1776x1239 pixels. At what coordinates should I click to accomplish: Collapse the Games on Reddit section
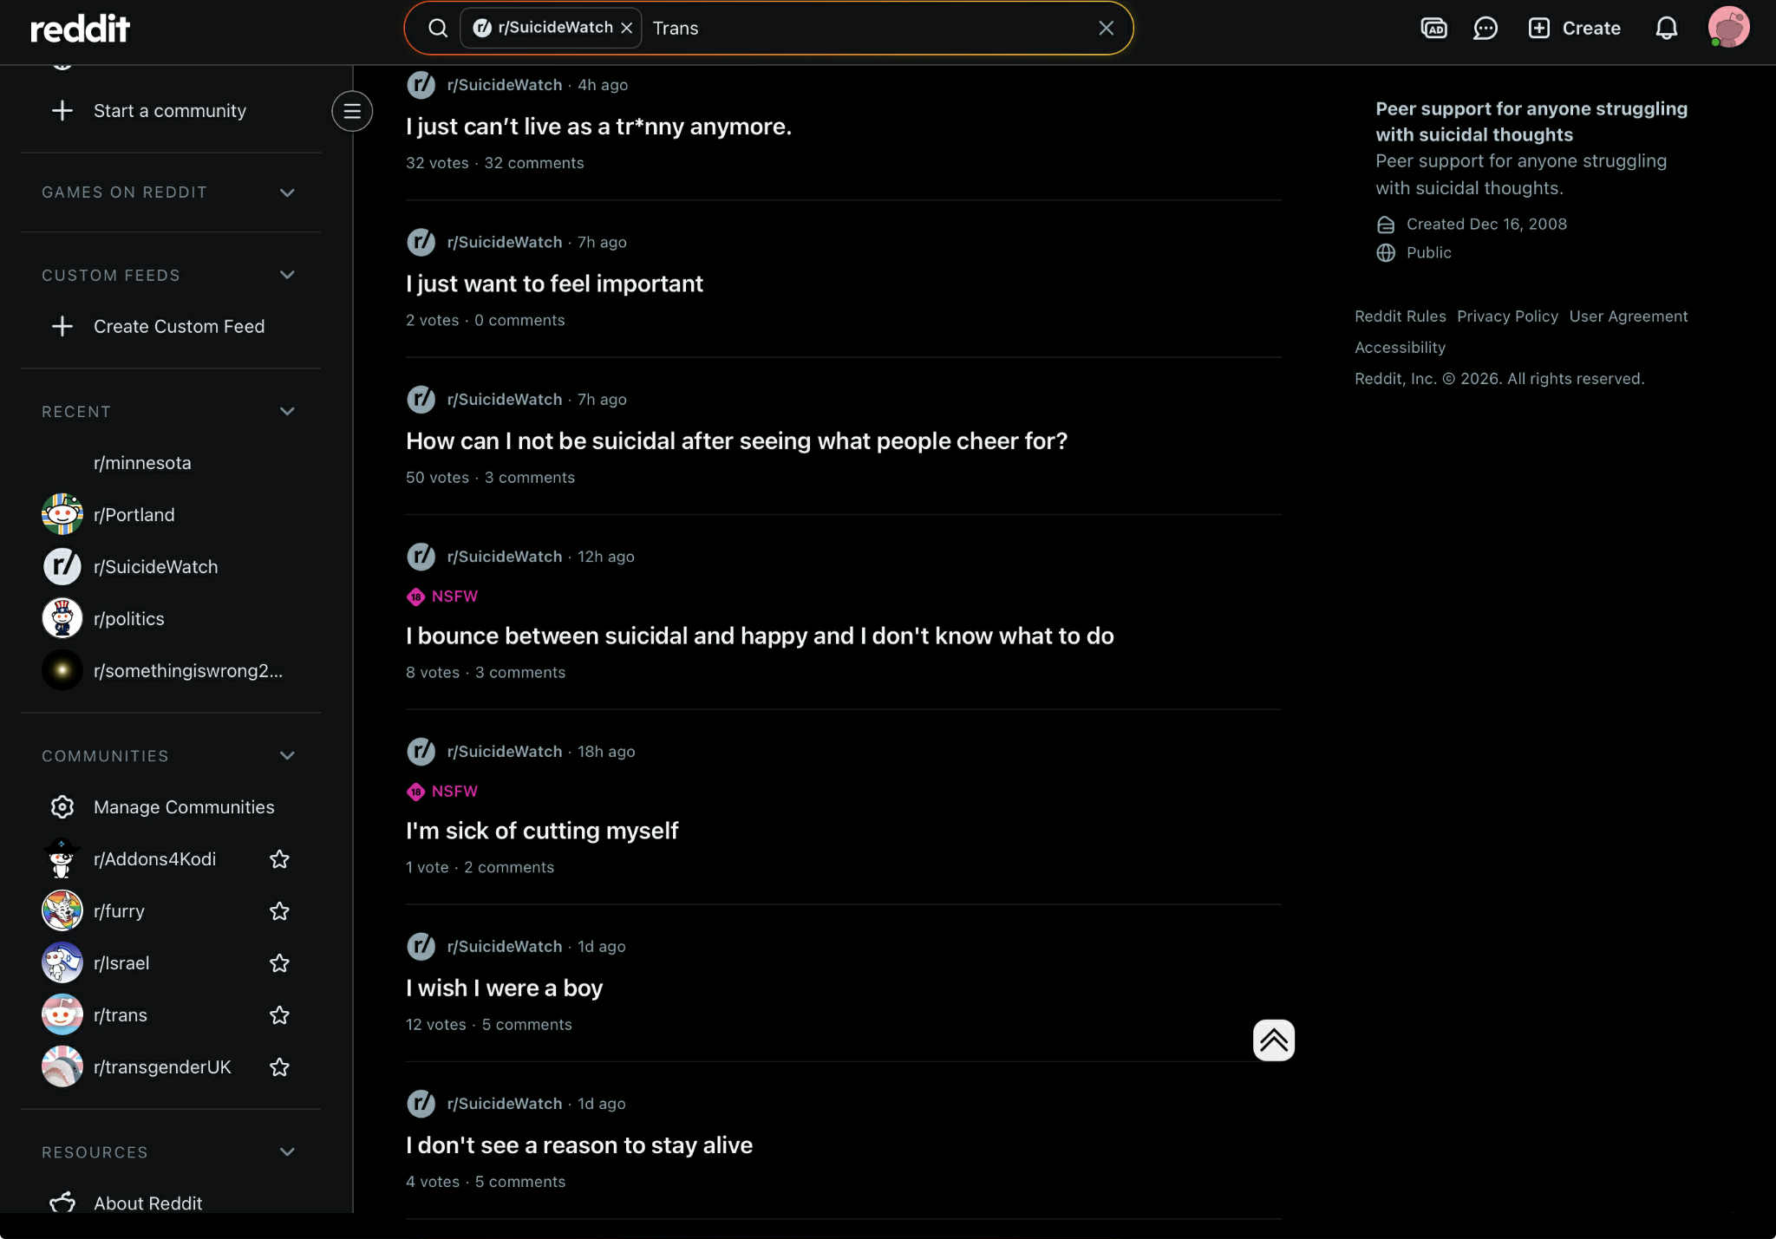[x=287, y=192]
